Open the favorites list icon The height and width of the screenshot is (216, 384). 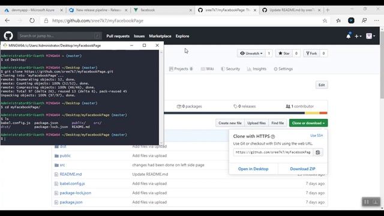click(338, 21)
